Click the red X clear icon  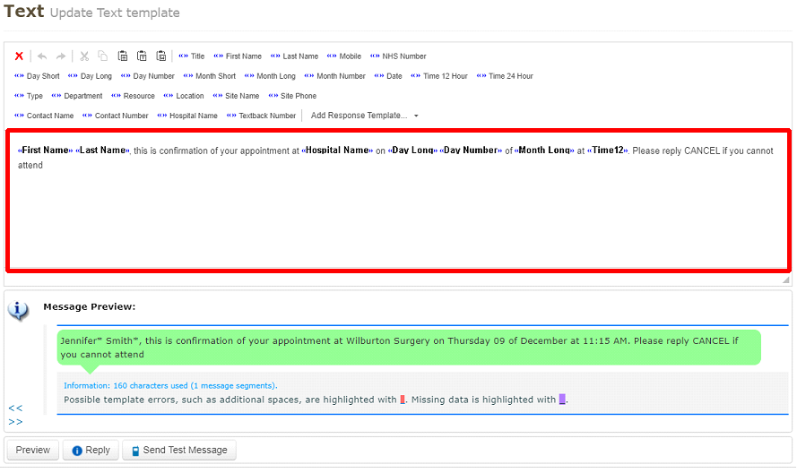(19, 56)
